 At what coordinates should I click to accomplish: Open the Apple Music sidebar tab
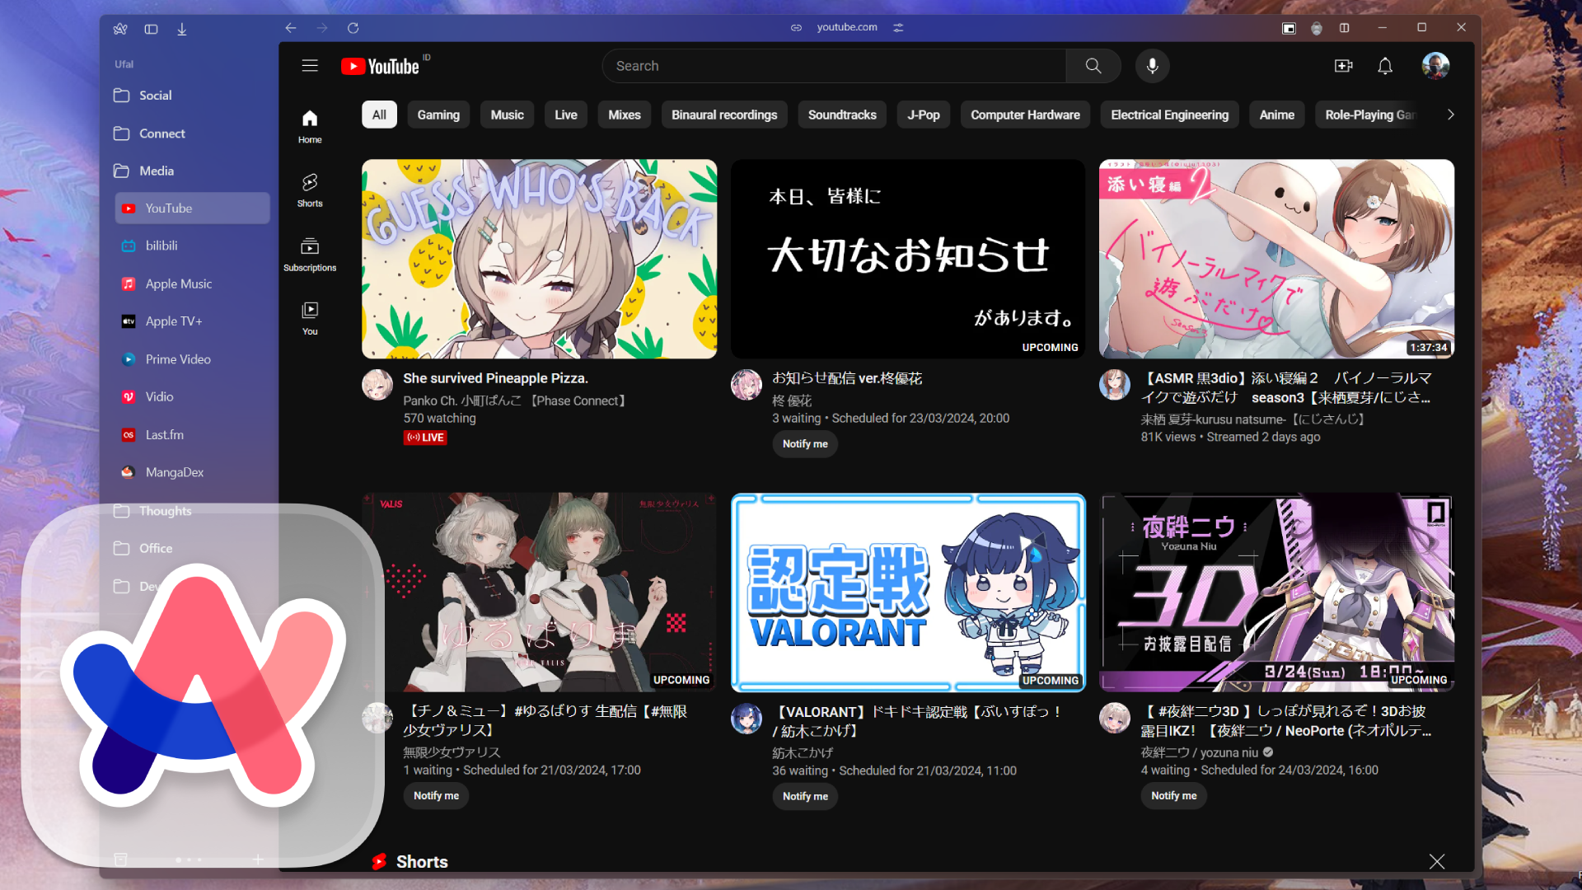click(192, 283)
